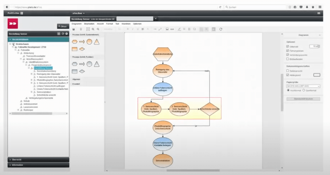
Task: Select the orange hexagon system element shape
Action: (x=75, y=42)
